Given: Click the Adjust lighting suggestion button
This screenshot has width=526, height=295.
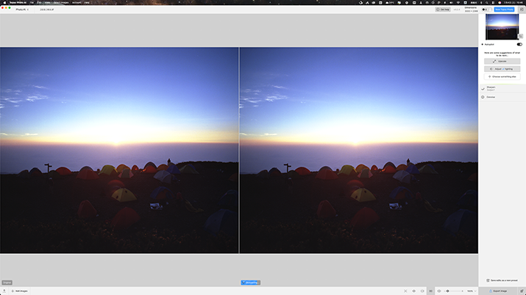Looking at the screenshot, I should coord(502,69).
